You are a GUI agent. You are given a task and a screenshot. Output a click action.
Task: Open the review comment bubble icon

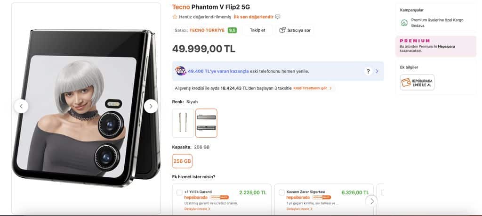point(278,17)
